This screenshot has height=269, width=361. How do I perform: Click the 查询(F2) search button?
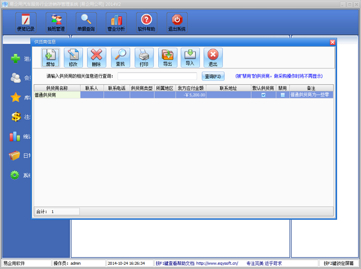click(213, 76)
